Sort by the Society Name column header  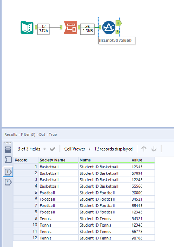[x=58, y=160]
